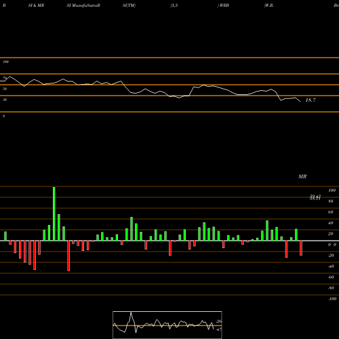Click the ") WRB" ticker label
Screen dimensions: 339x339
[223, 5]
